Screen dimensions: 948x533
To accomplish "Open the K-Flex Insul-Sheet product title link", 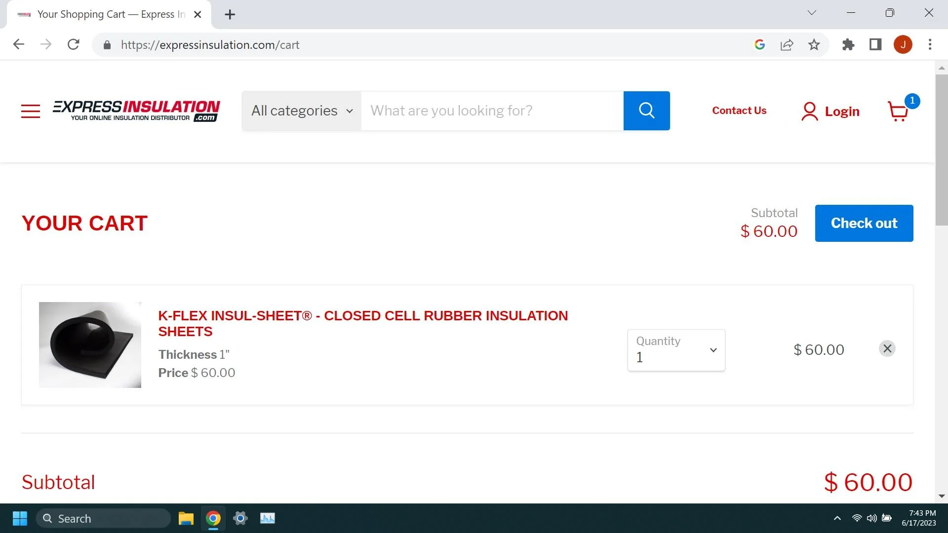I will tap(363, 323).
